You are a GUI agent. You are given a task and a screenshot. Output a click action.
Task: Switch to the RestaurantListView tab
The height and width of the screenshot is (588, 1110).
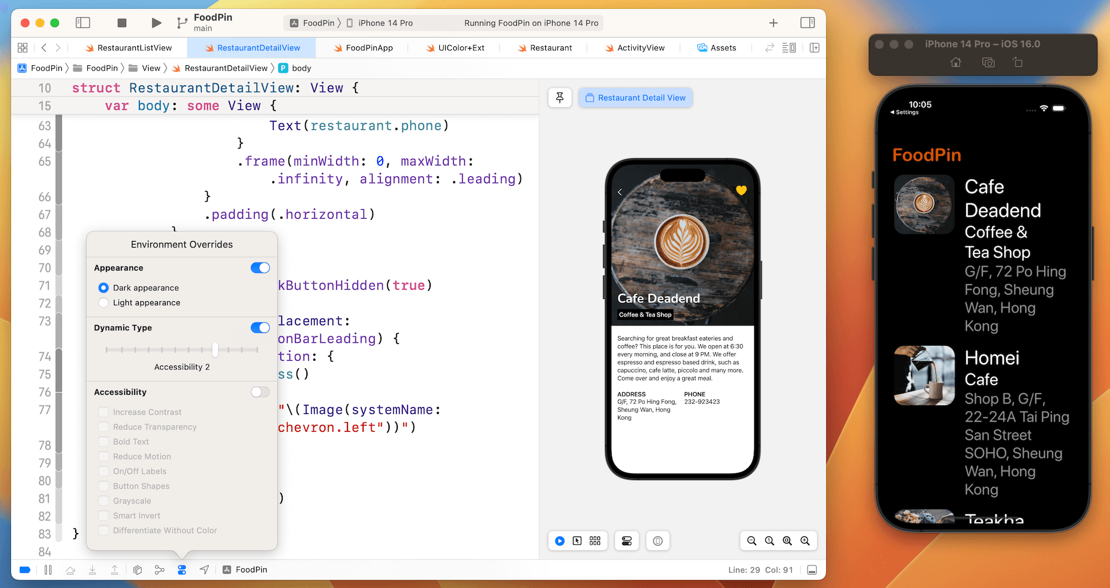(x=134, y=48)
